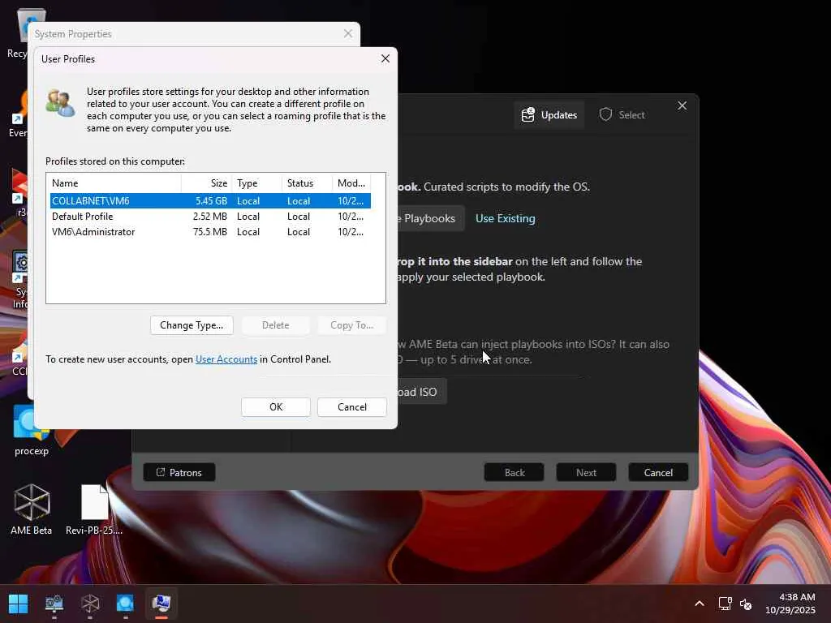Viewport: 831px width, 623px height.
Task: Click the Back button in AME
Action: coord(514,473)
